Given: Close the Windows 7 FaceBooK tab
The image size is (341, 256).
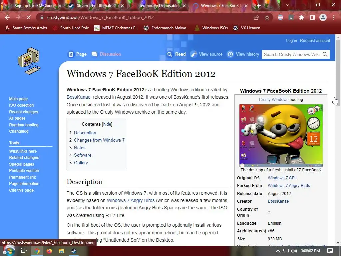Looking at the screenshot, I should click(x=246, y=6).
